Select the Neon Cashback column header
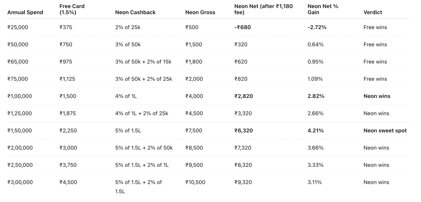Image resolution: width=421 pixels, height=202 pixels. click(135, 12)
